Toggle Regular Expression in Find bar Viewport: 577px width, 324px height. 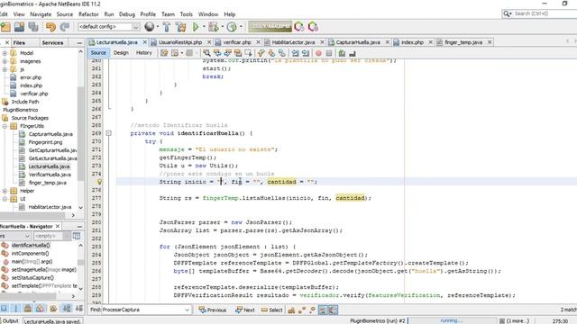(x=313, y=310)
